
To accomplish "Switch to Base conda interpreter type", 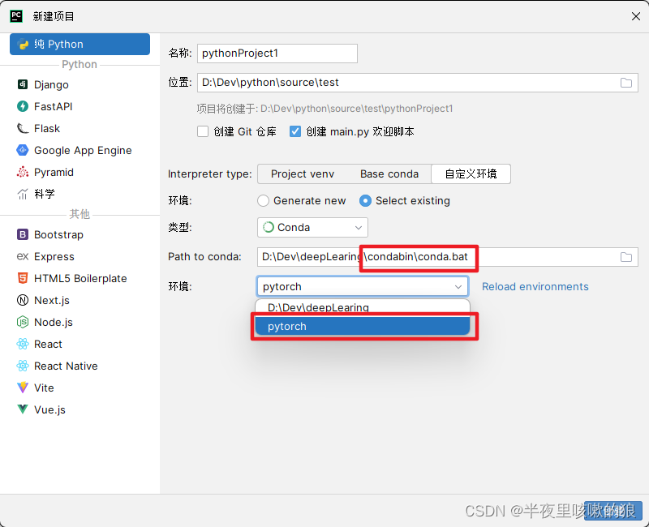I will point(389,174).
